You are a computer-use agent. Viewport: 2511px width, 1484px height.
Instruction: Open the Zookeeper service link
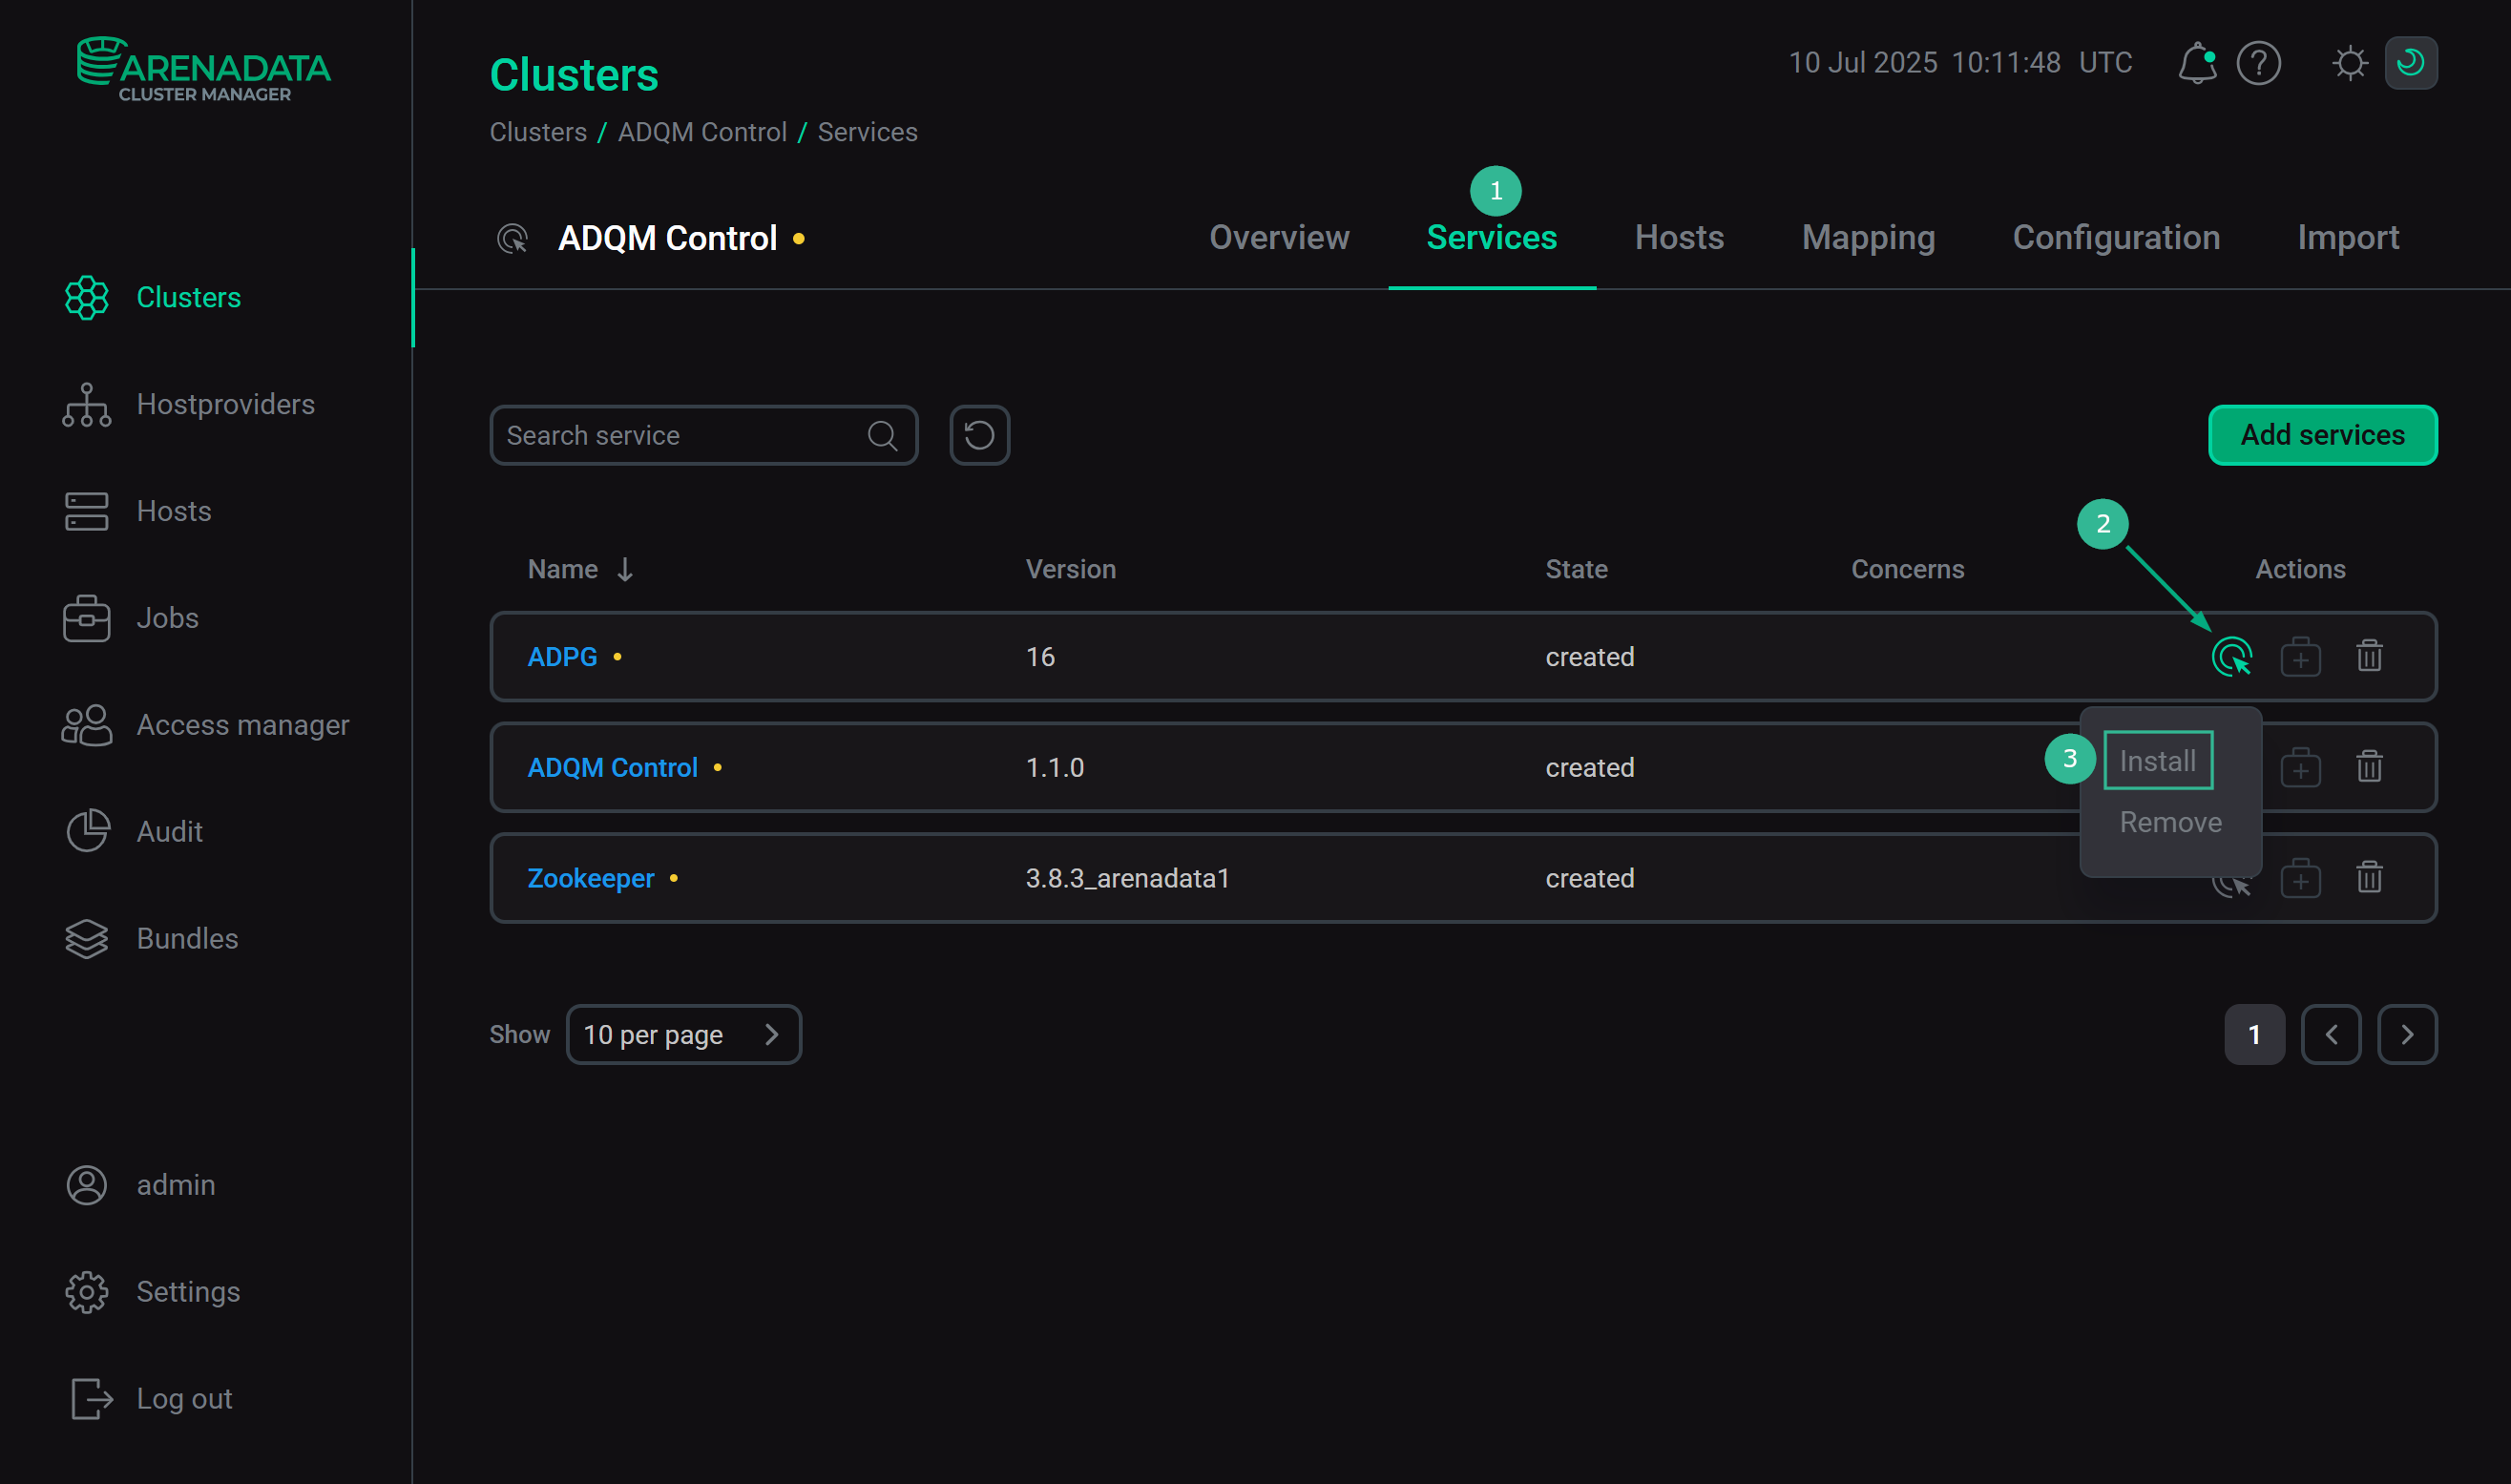point(590,878)
